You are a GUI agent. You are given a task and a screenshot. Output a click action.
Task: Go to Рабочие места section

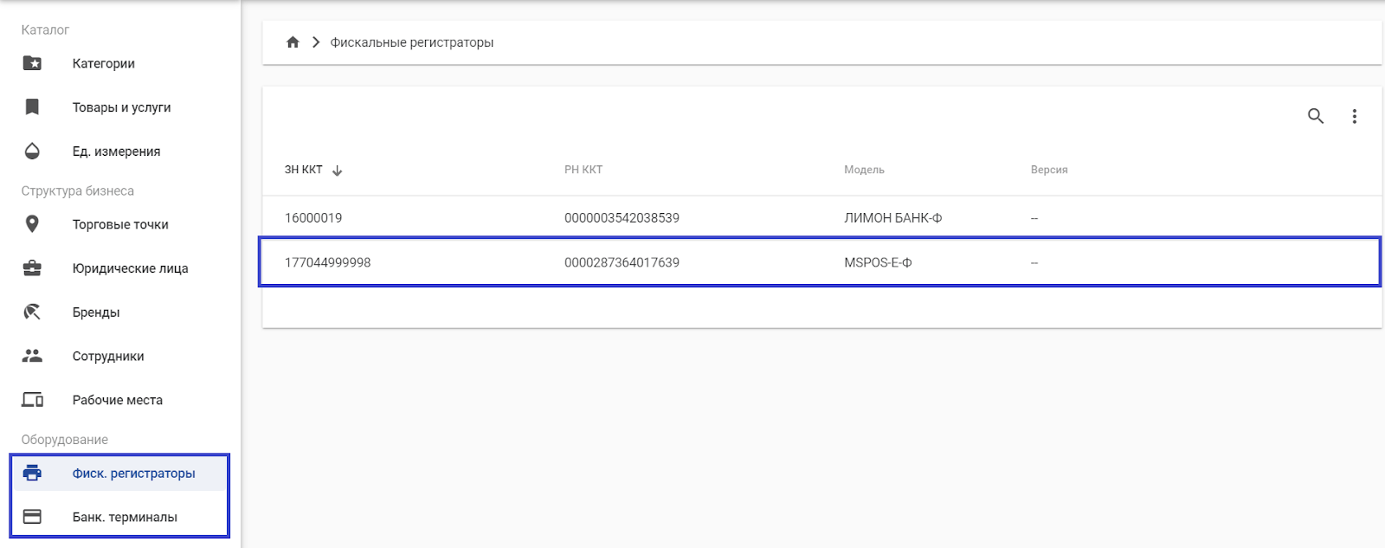(x=117, y=400)
